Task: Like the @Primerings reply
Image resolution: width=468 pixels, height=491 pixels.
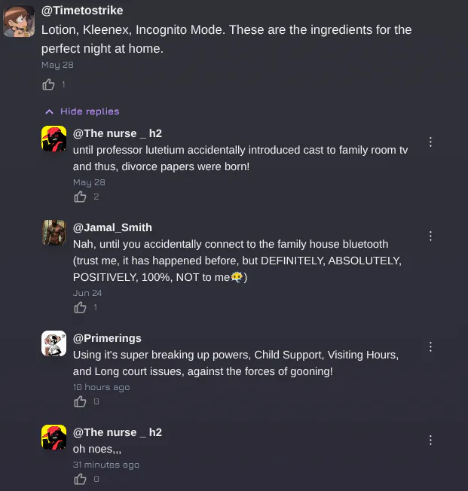Action: tap(81, 401)
